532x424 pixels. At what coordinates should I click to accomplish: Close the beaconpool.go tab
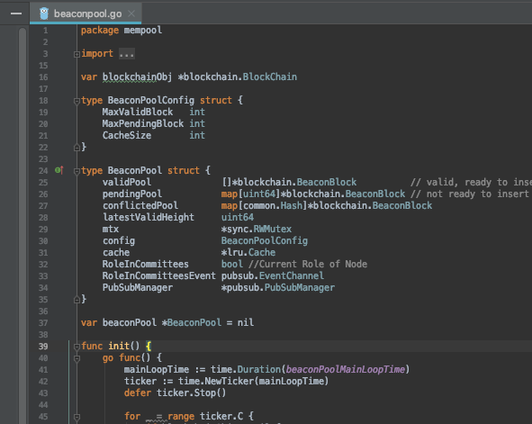tap(131, 14)
